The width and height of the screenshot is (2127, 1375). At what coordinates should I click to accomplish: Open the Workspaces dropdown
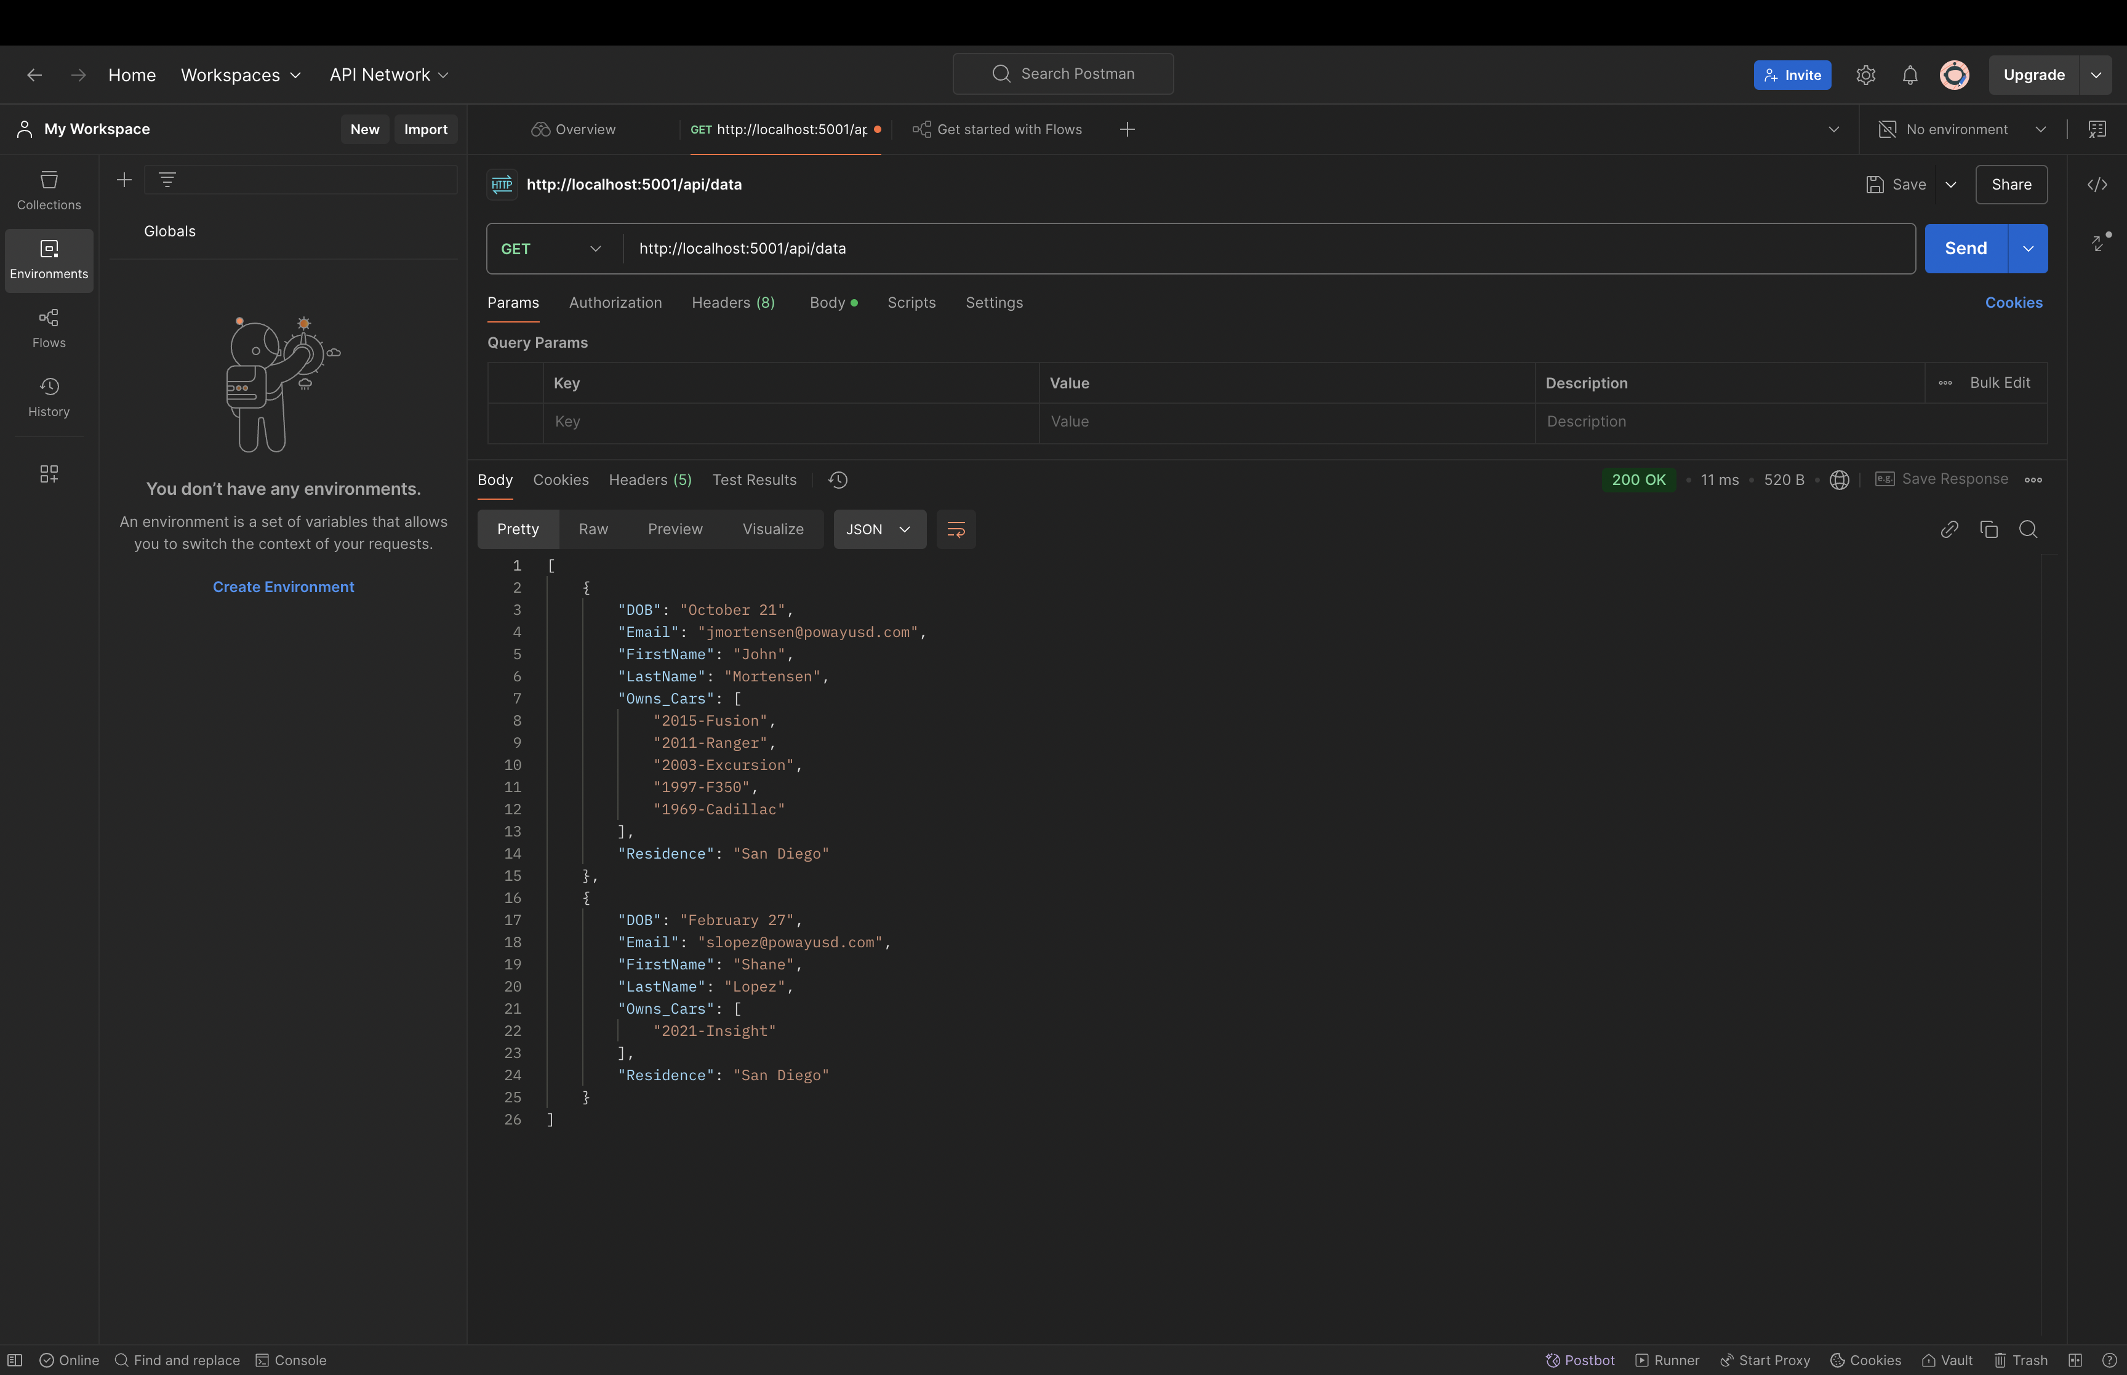241,75
